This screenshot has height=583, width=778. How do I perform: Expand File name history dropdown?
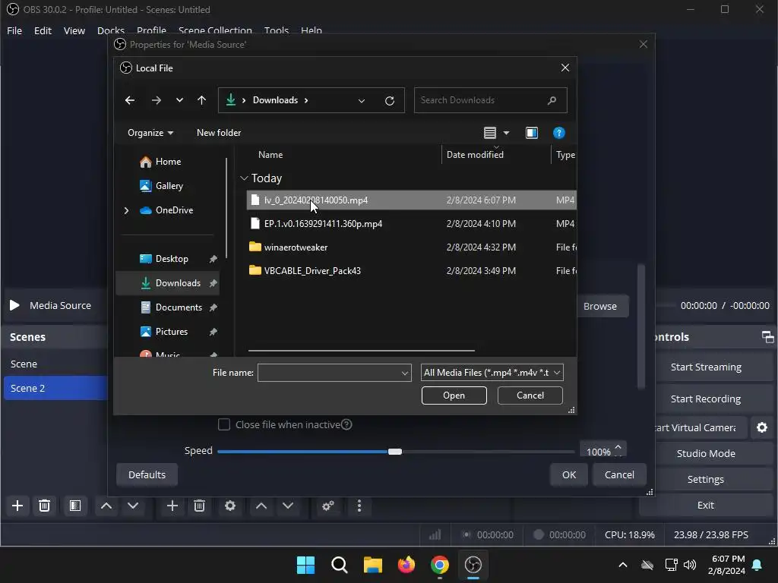click(x=405, y=373)
